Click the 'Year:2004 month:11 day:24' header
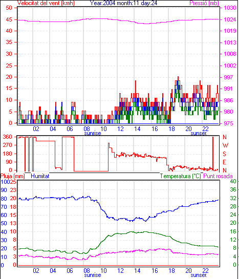 click(x=123, y=3)
